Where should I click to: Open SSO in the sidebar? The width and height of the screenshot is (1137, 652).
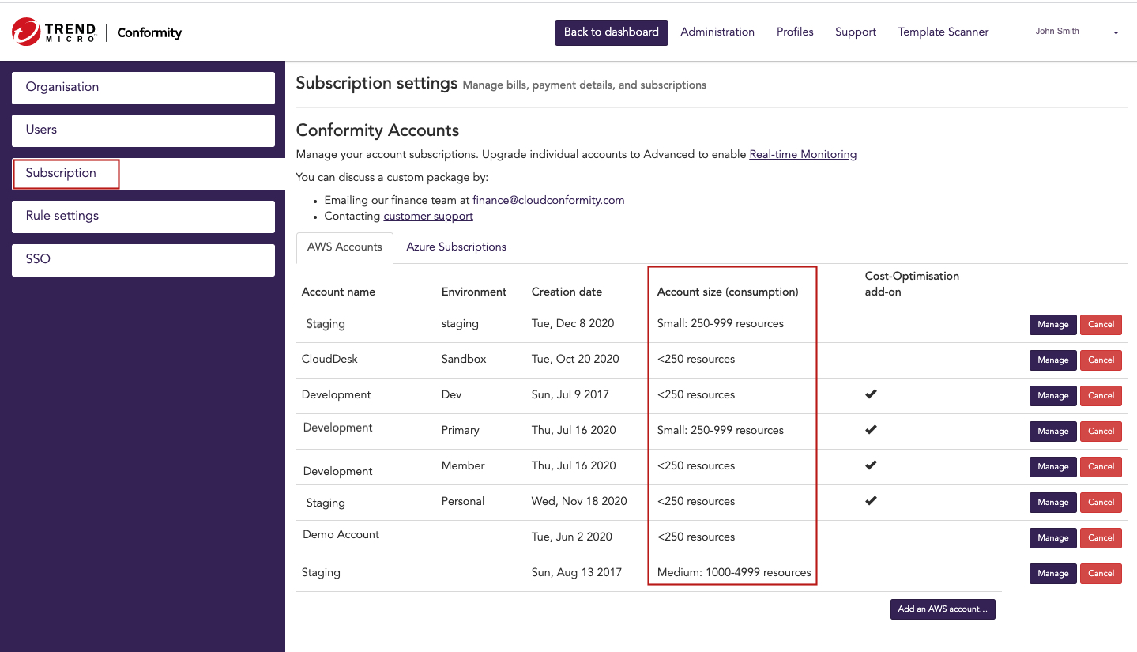(143, 260)
